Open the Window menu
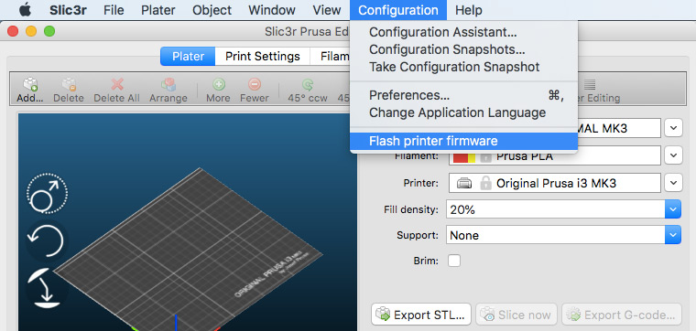 (x=272, y=10)
